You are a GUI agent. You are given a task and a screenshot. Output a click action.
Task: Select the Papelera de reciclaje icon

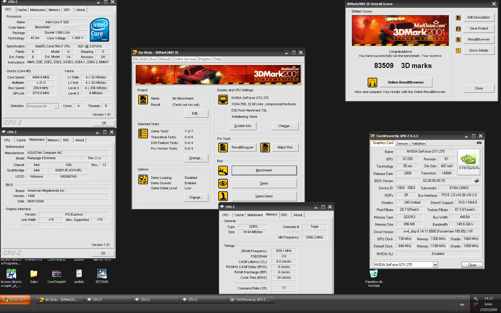pyautogui.click(x=374, y=274)
